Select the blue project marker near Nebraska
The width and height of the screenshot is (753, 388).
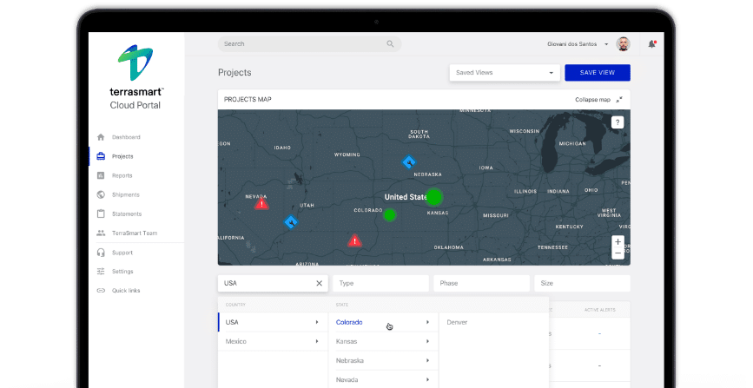408,162
